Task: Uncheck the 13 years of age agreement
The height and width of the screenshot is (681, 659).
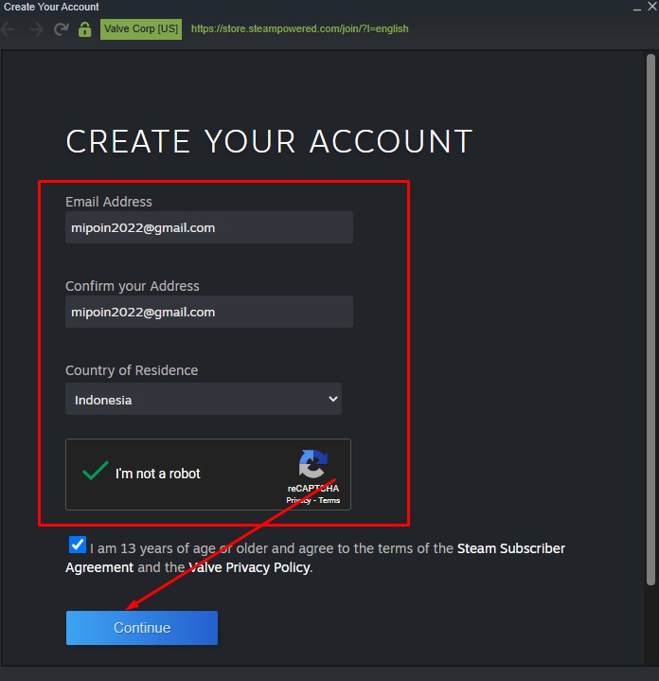Action: [77, 546]
